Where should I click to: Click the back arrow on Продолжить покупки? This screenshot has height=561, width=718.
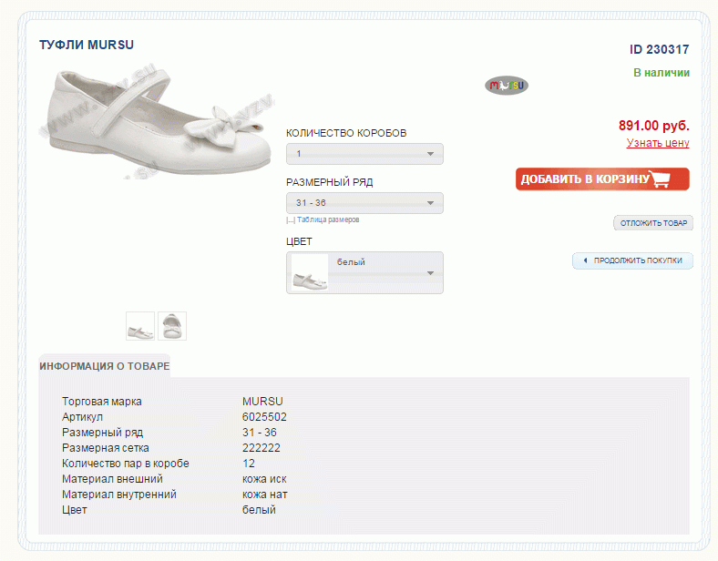(584, 260)
